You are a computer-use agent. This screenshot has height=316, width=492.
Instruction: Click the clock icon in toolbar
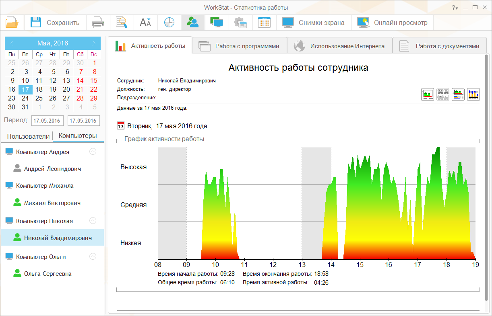[169, 23]
